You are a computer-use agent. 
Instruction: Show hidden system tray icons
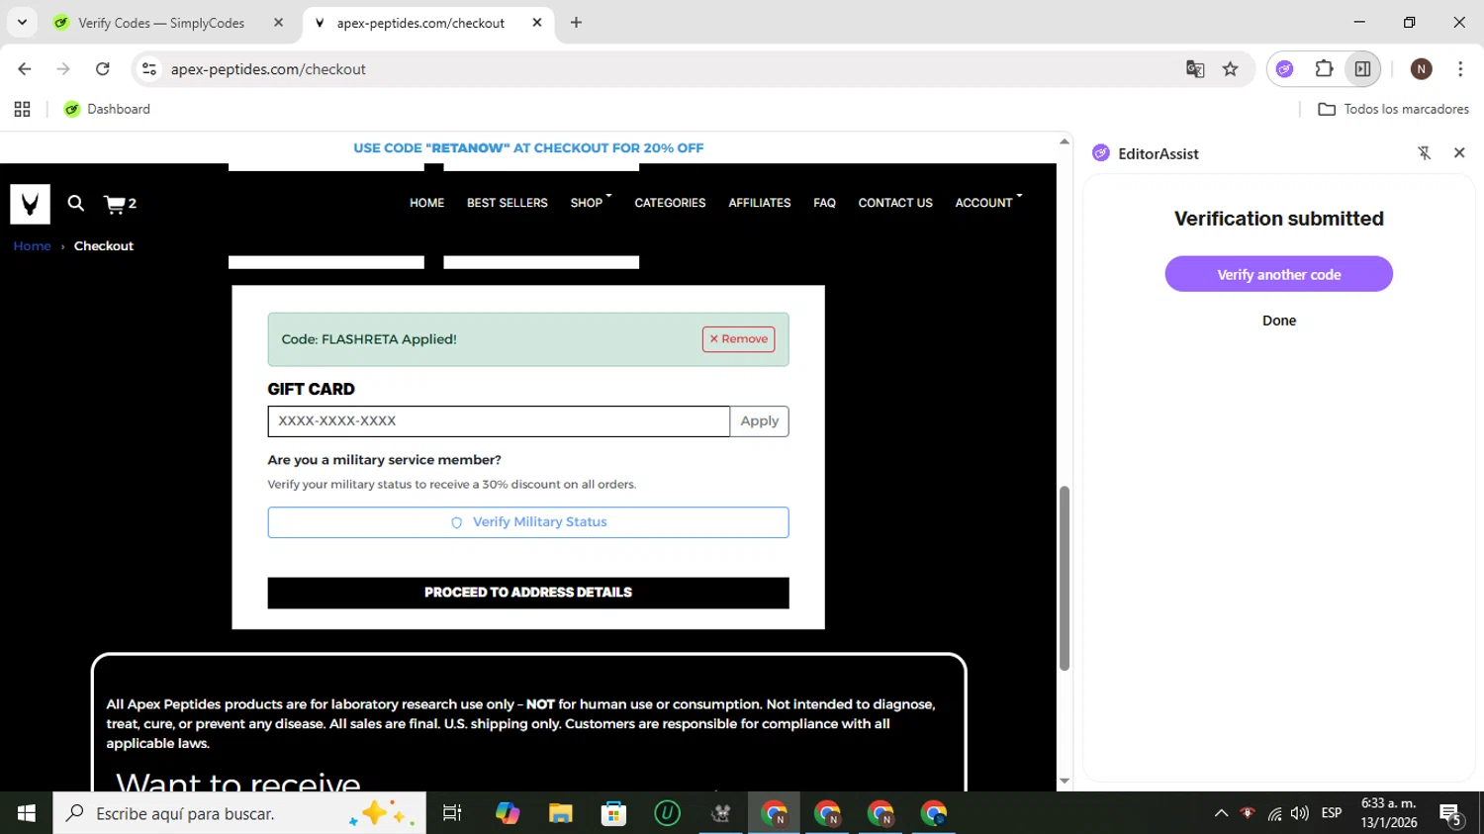[x=1221, y=813]
